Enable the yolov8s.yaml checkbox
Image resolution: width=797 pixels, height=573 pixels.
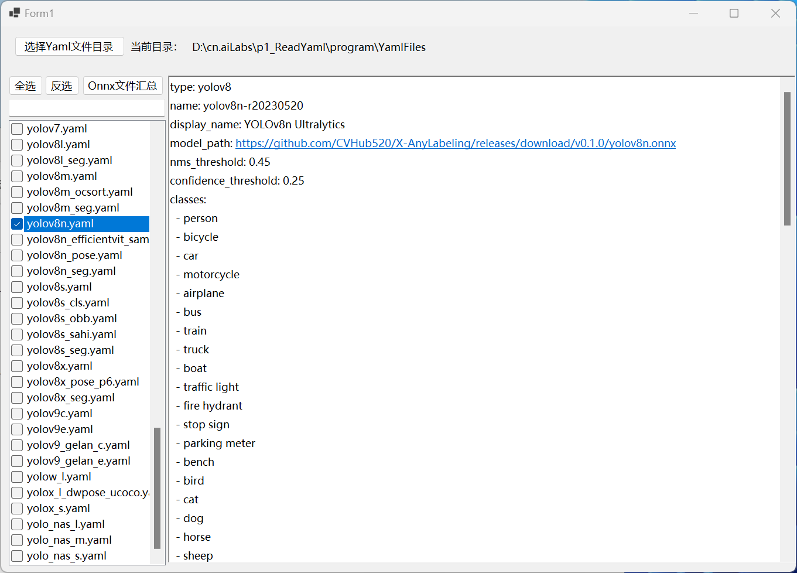[x=17, y=287]
